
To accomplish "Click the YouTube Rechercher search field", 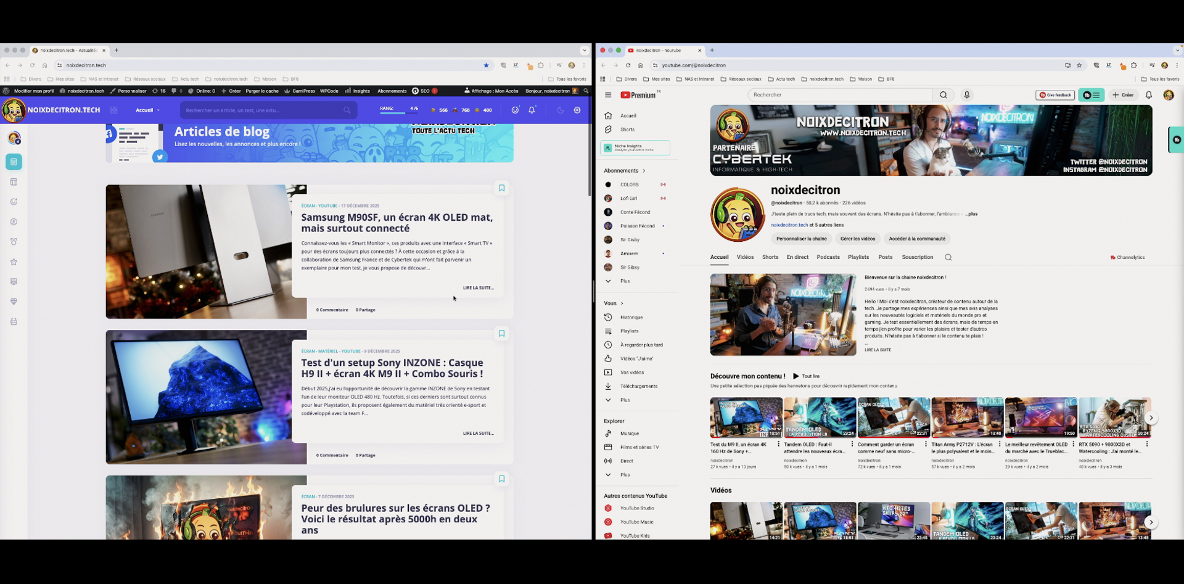I will tap(839, 95).
